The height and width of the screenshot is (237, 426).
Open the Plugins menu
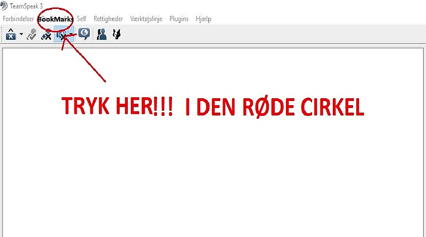(x=179, y=19)
